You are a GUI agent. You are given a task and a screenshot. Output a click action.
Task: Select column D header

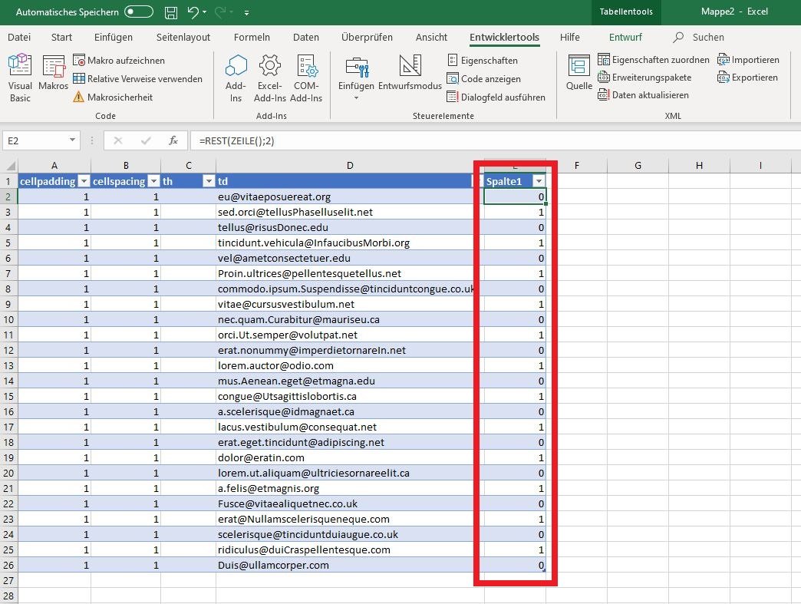point(350,165)
